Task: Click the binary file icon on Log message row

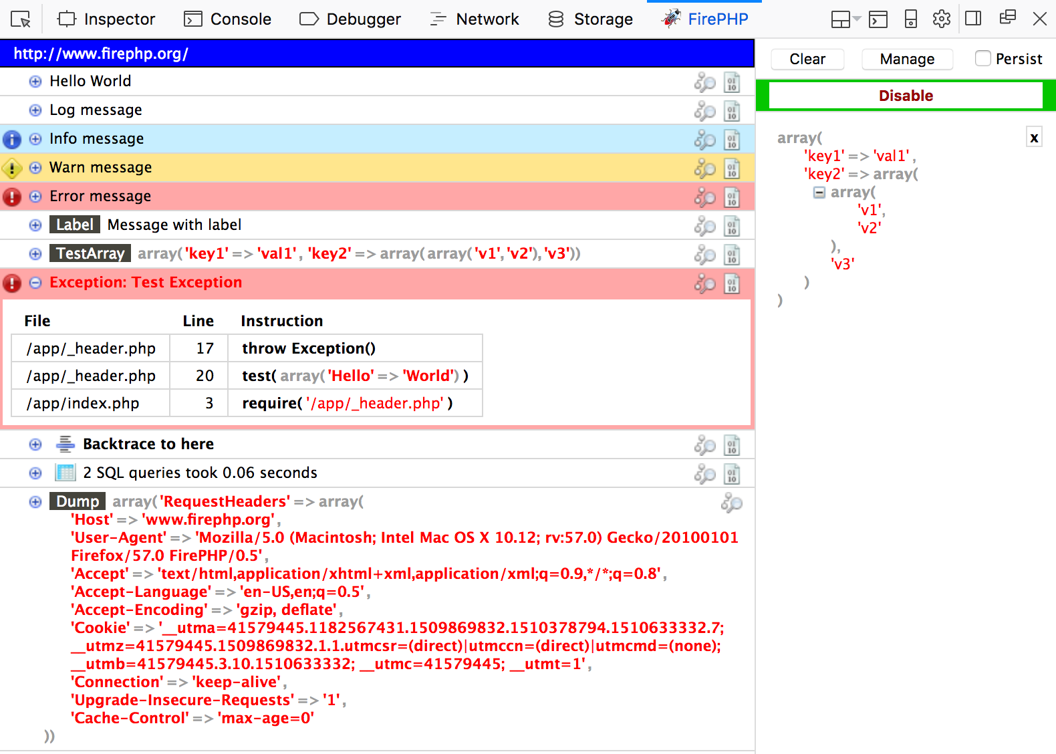Action: pos(732,111)
